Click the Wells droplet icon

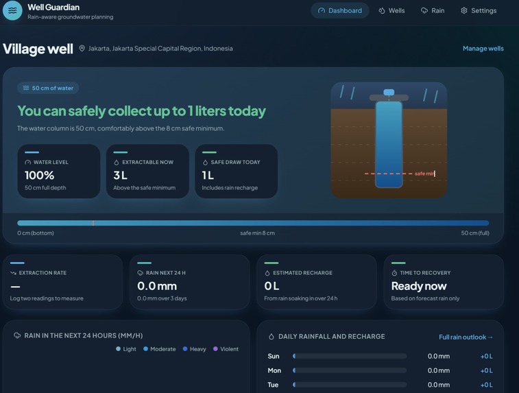tap(382, 10)
